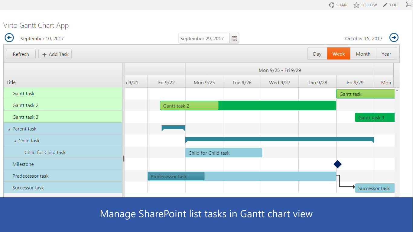The image size is (413, 232).
Task: Click the previous period arrow icon
Action: [9, 38]
